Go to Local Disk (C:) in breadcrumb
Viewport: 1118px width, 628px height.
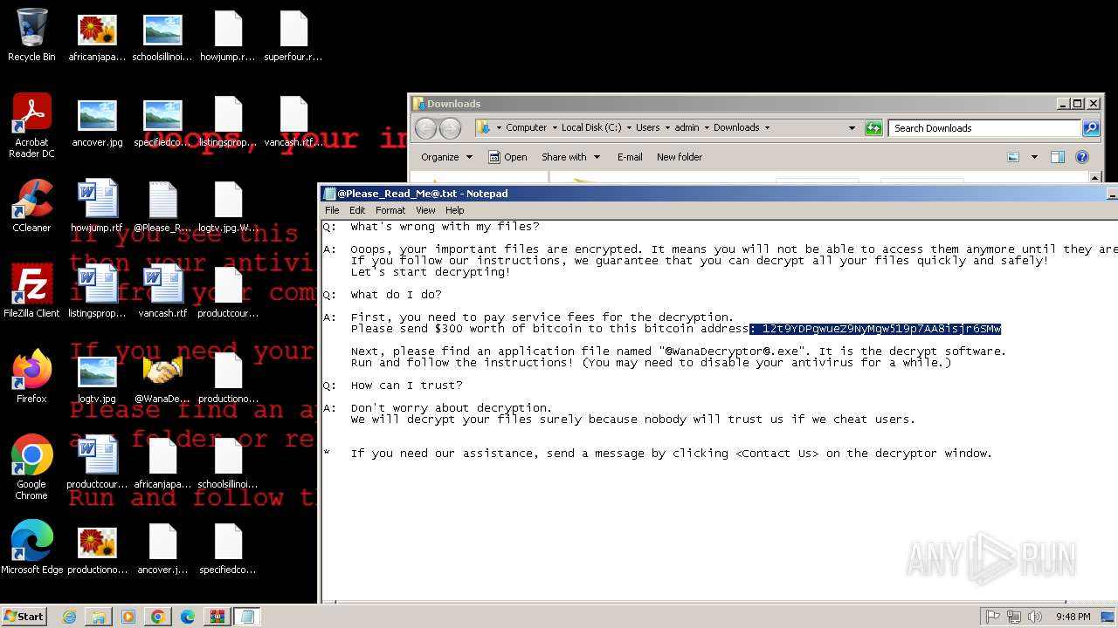[x=591, y=127]
